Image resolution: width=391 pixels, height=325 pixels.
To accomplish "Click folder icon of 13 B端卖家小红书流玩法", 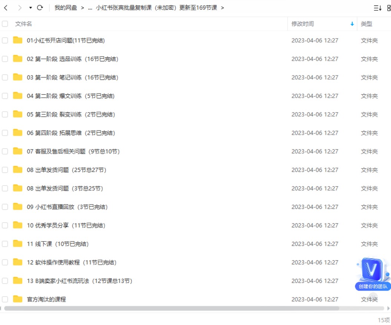I will [x=18, y=281].
